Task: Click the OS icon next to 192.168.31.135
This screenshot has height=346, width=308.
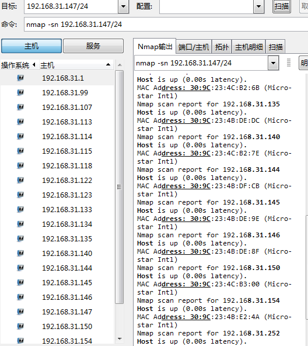Action: (20, 238)
